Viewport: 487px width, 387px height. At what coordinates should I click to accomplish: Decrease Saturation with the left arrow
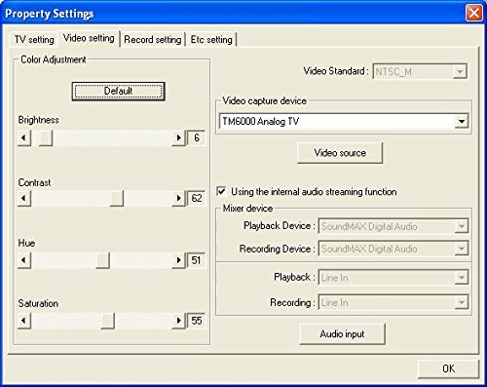24,321
